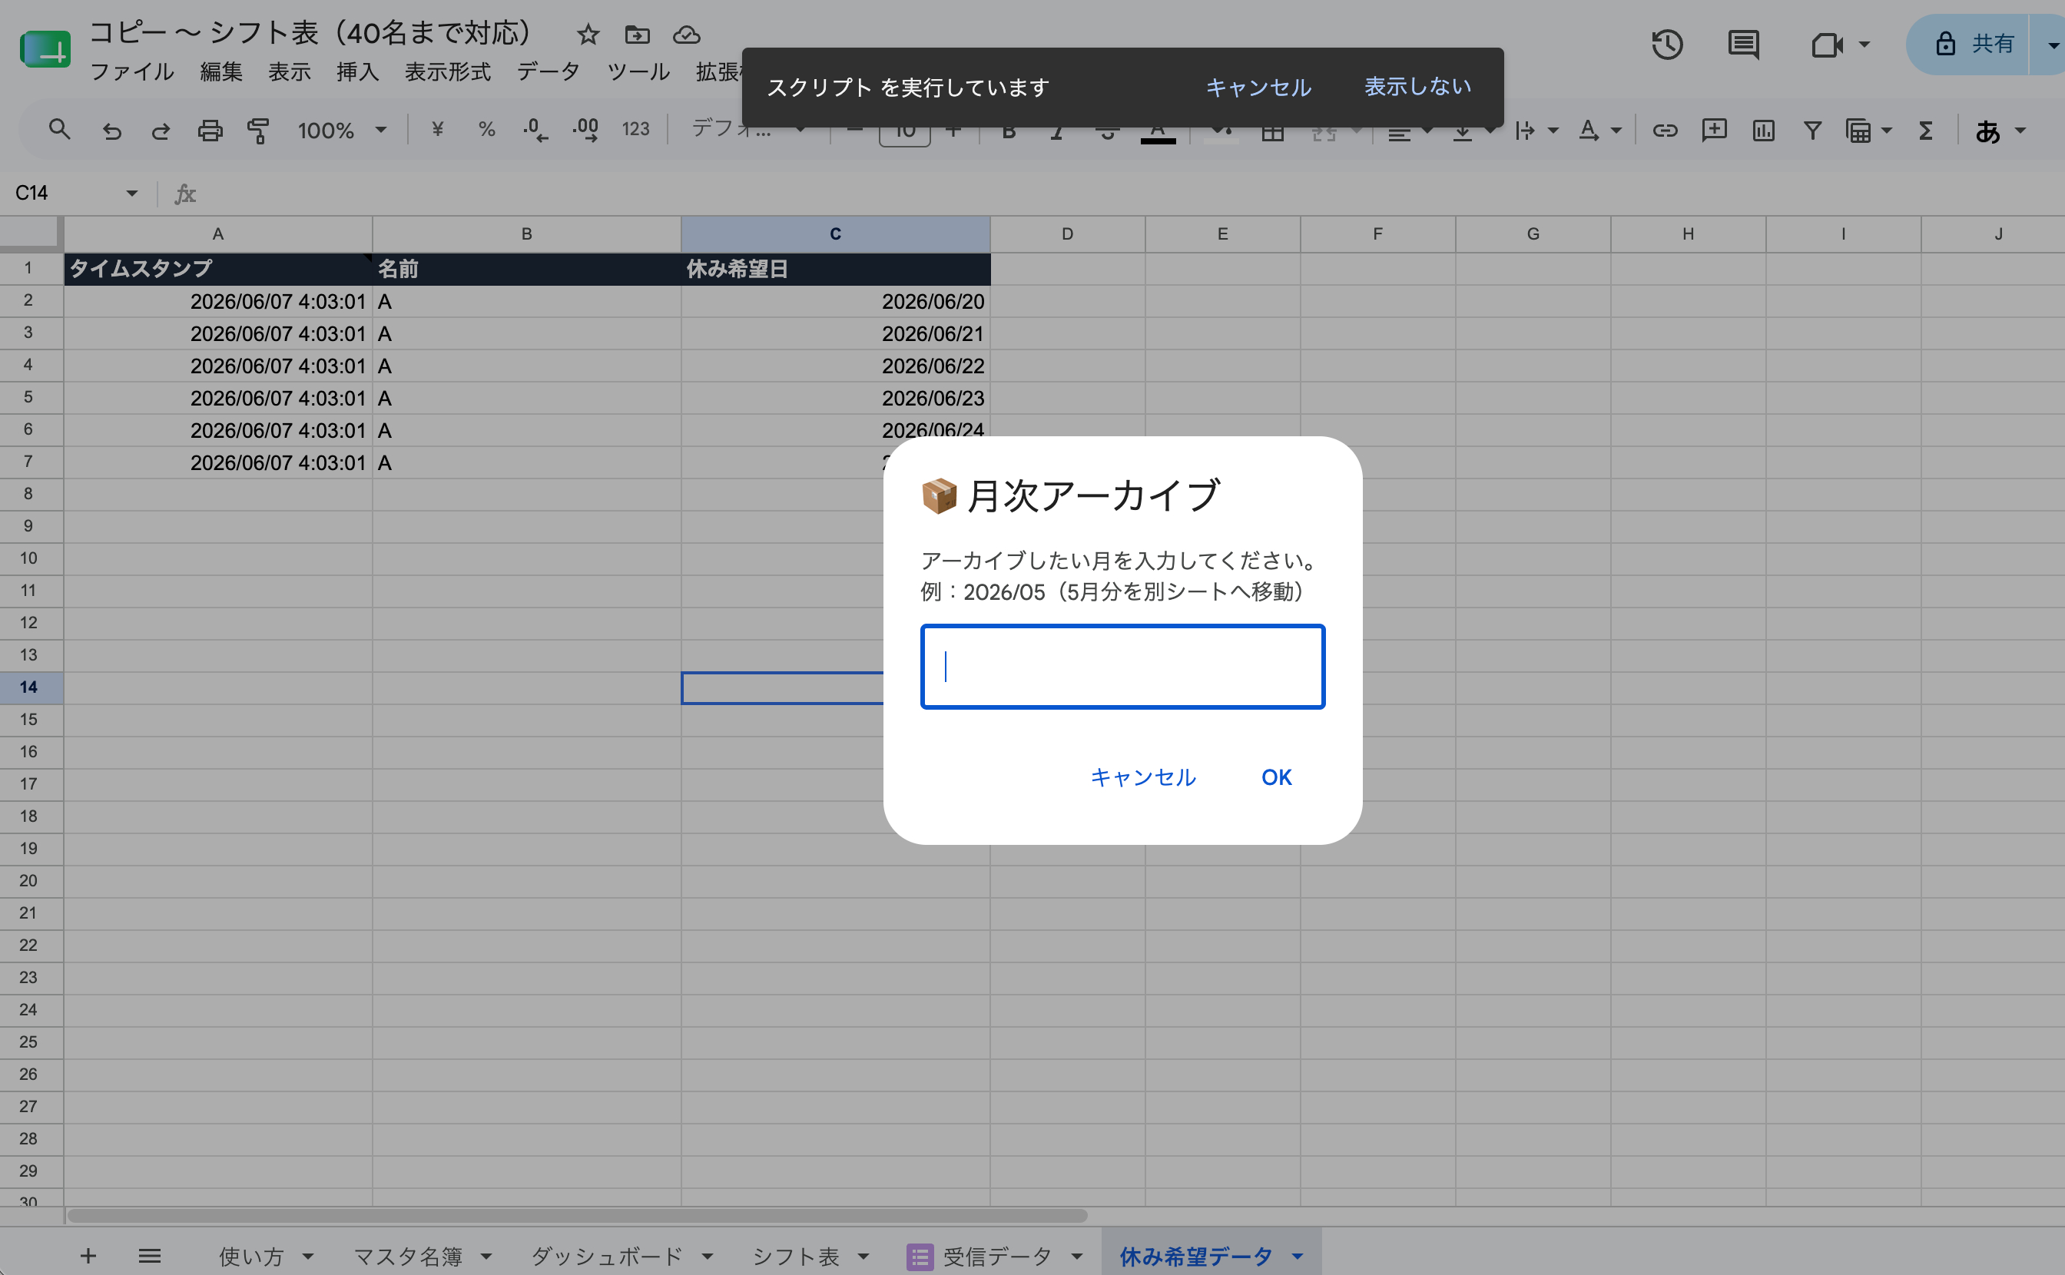This screenshot has width=2065, height=1275.
Task: Open the comments panel icon
Action: [x=1742, y=44]
